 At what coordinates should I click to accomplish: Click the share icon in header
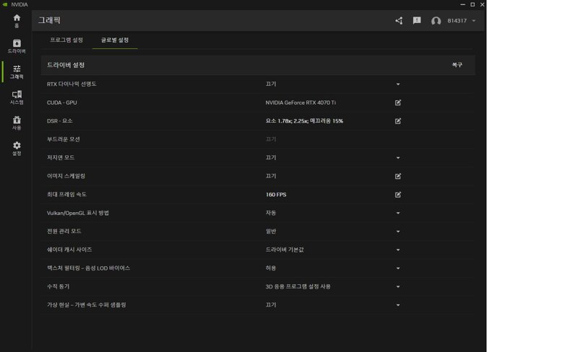(399, 21)
